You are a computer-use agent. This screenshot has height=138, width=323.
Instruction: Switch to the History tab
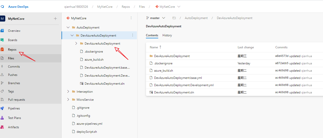[167, 35]
